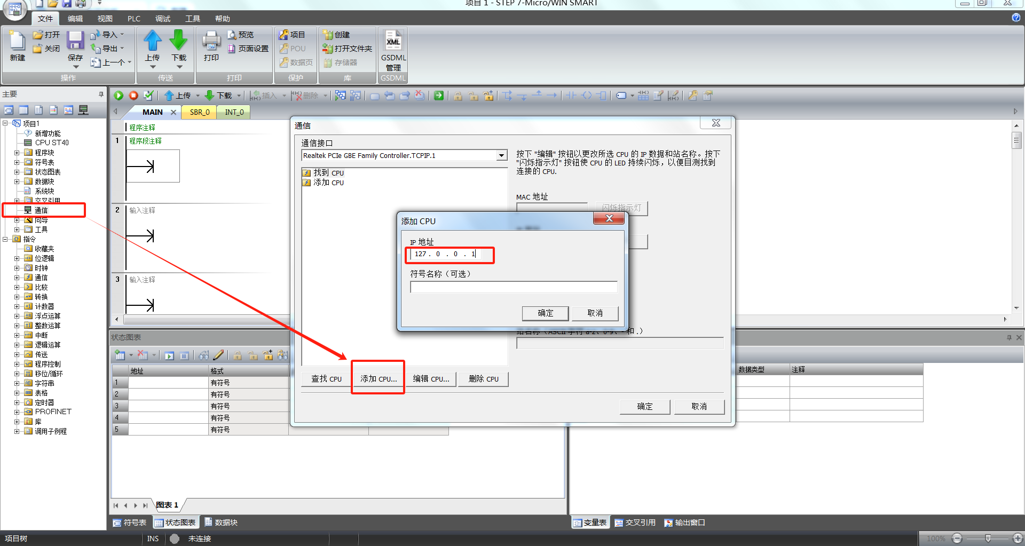Click the 符号名称 (可选) text field
Viewport: 1025px width, 546px height.
pos(514,287)
